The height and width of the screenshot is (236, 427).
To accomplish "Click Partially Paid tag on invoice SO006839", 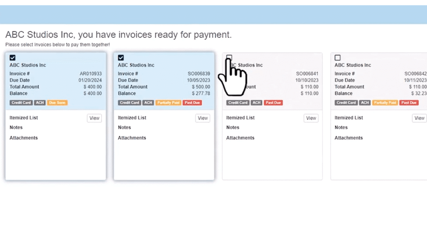I will tap(168, 103).
